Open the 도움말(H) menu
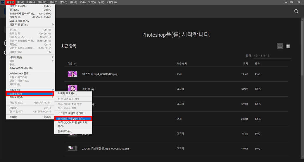 tap(111, 2)
